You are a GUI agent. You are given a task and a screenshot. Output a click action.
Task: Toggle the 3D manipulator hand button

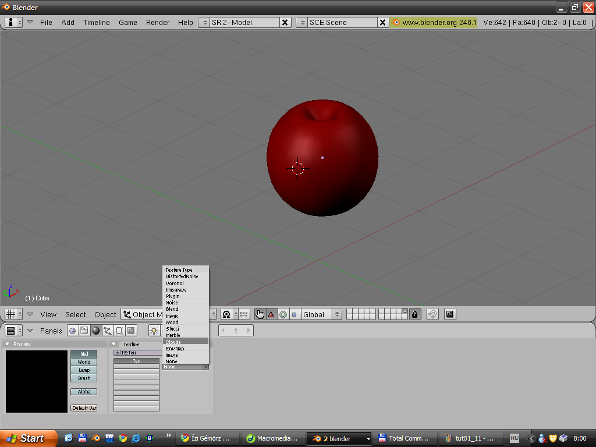point(260,314)
